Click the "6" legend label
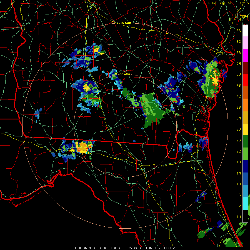 coord(240,195)
